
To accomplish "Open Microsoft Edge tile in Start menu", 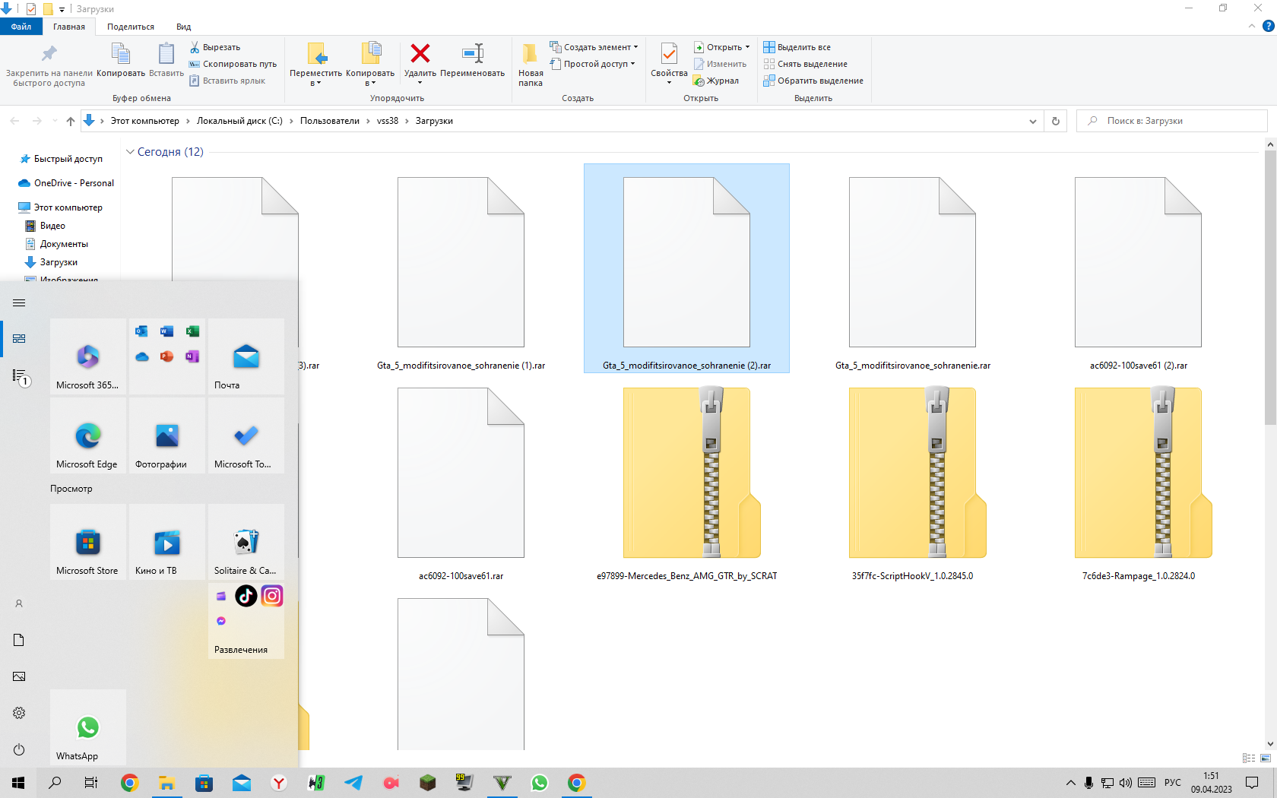I will coord(87,436).
